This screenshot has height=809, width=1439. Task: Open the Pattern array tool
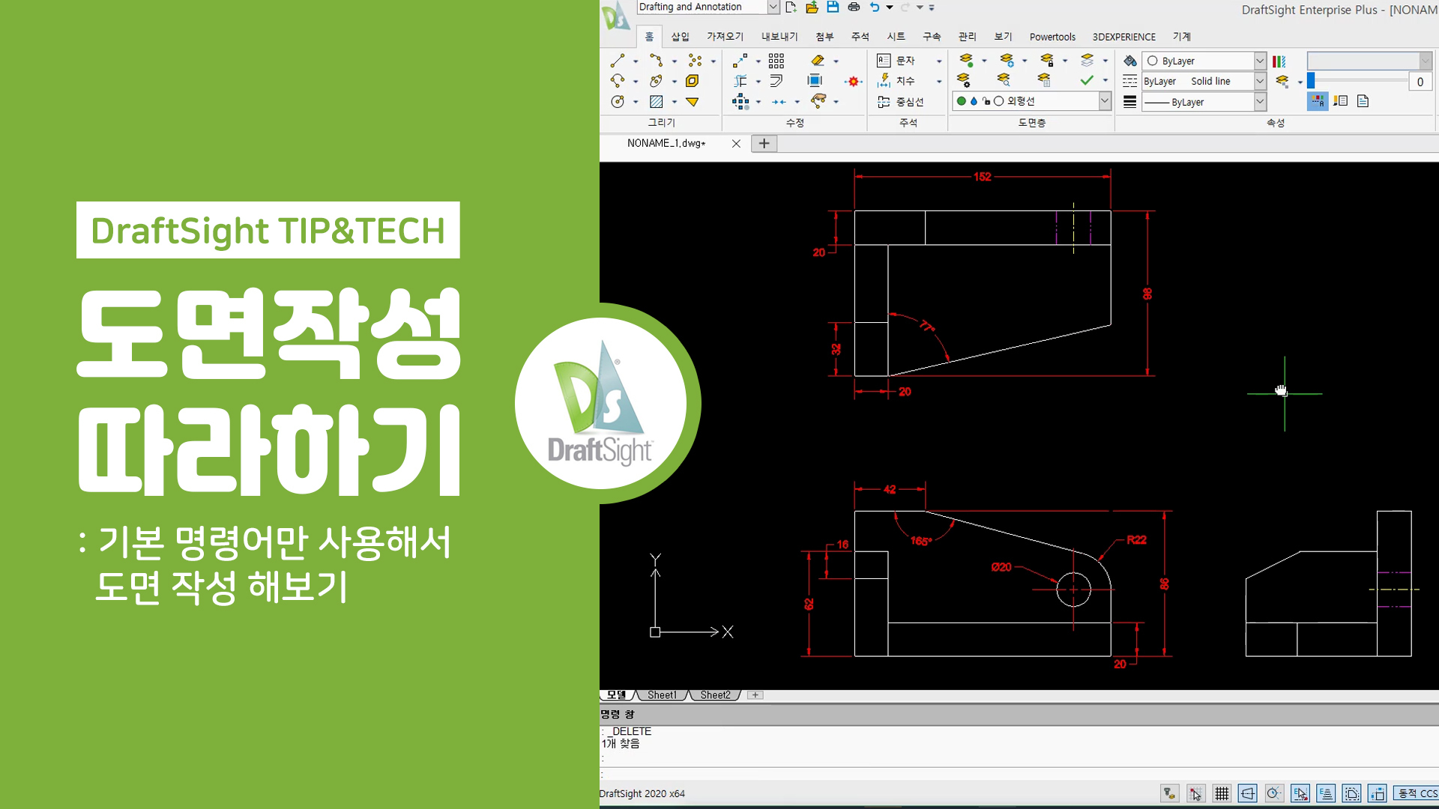click(x=776, y=61)
